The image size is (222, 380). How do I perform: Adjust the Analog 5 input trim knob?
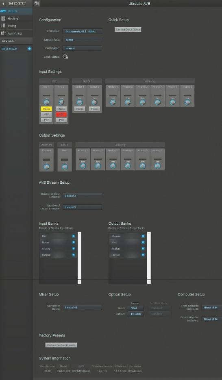pos(172,102)
